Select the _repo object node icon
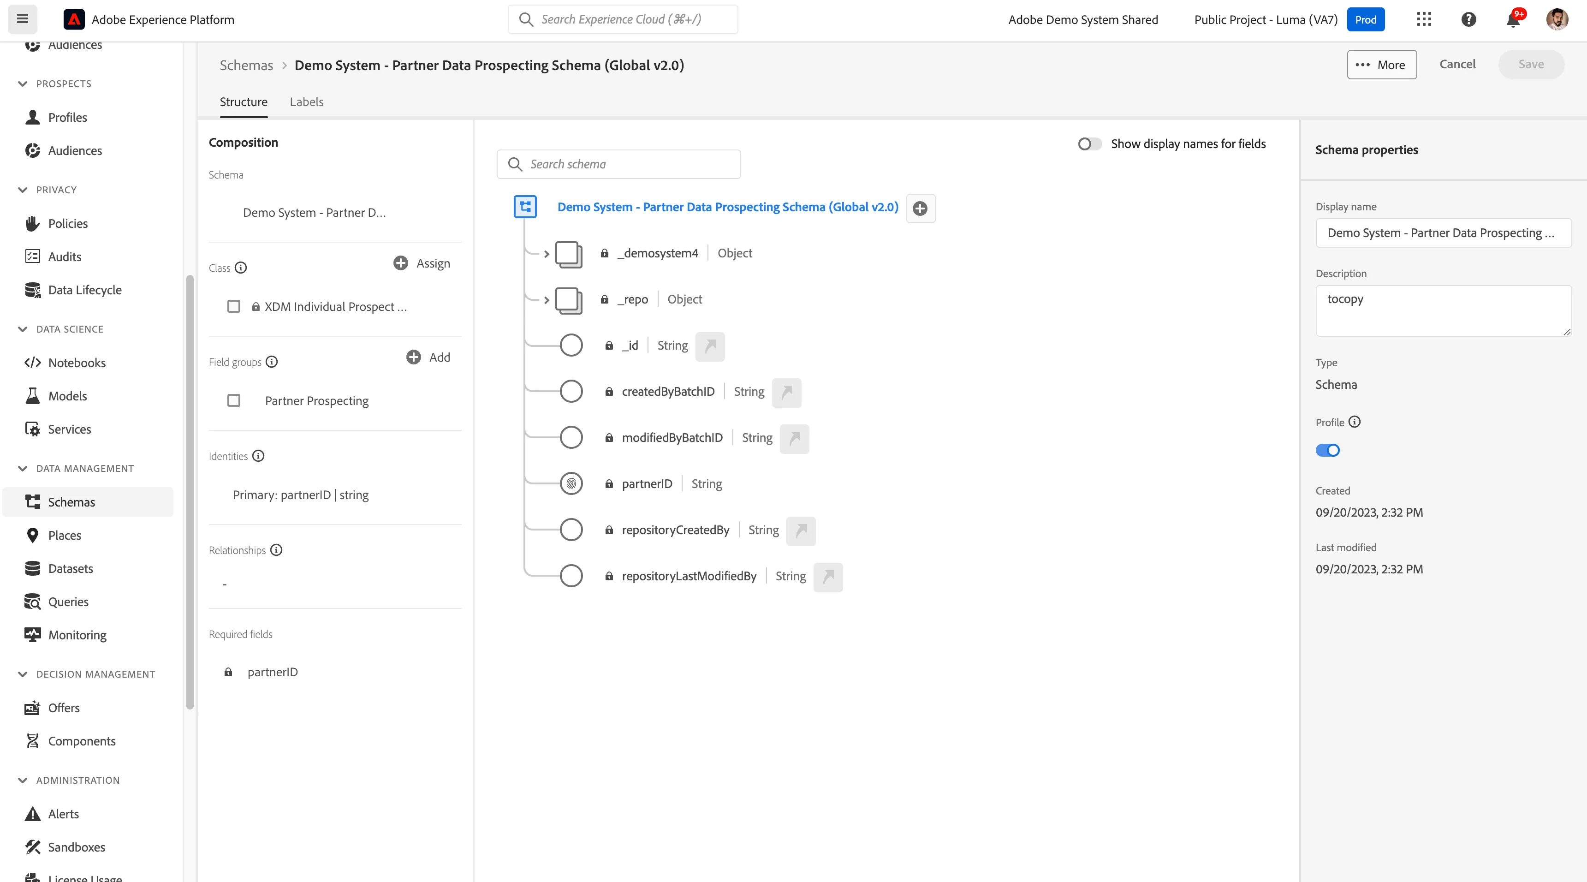1587x882 pixels. (569, 300)
